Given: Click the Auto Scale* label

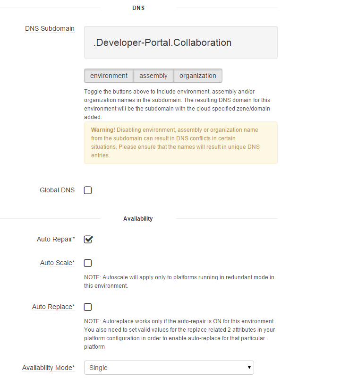Looking at the screenshot, I should point(57,263).
